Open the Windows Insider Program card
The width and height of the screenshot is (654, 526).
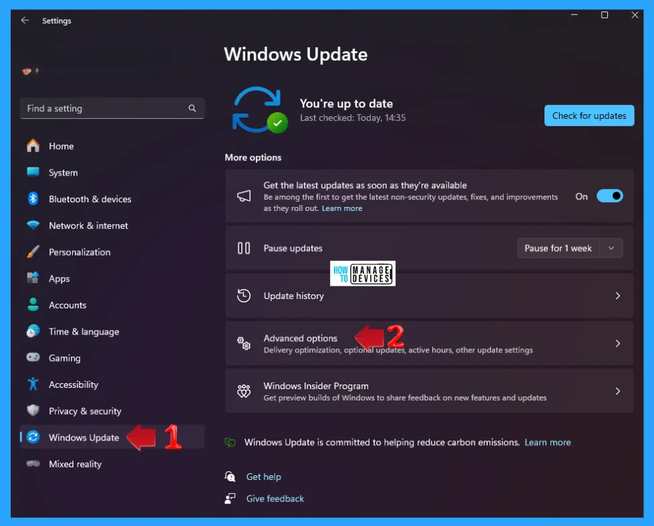[x=429, y=391]
